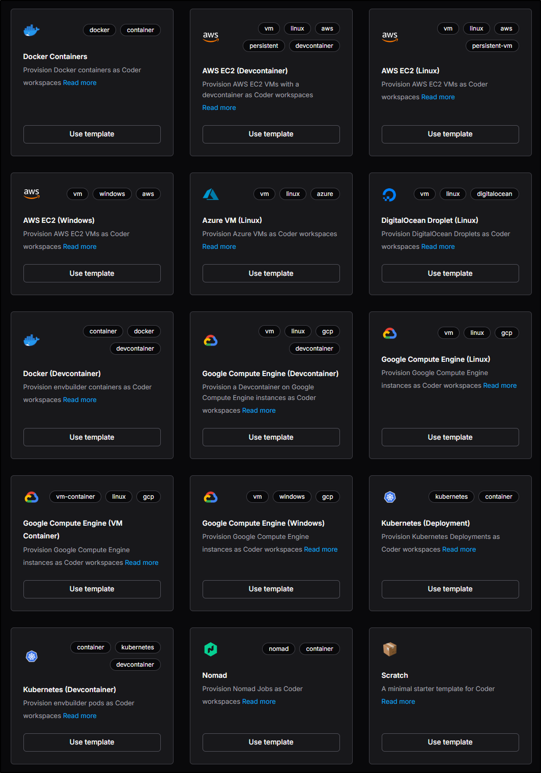The width and height of the screenshot is (541, 773).
Task: Click the AWS logo on AWS EC2 (Windows) card
Action: pyautogui.click(x=32, y=193)
